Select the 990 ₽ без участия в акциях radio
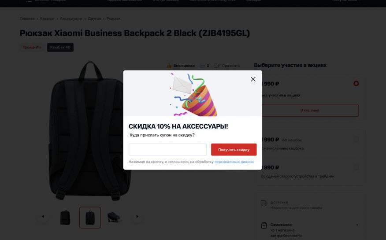 point(356,84)
